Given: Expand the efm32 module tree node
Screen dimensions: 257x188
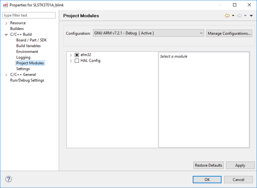Looking at the screenshot, I should pos(71,54).
